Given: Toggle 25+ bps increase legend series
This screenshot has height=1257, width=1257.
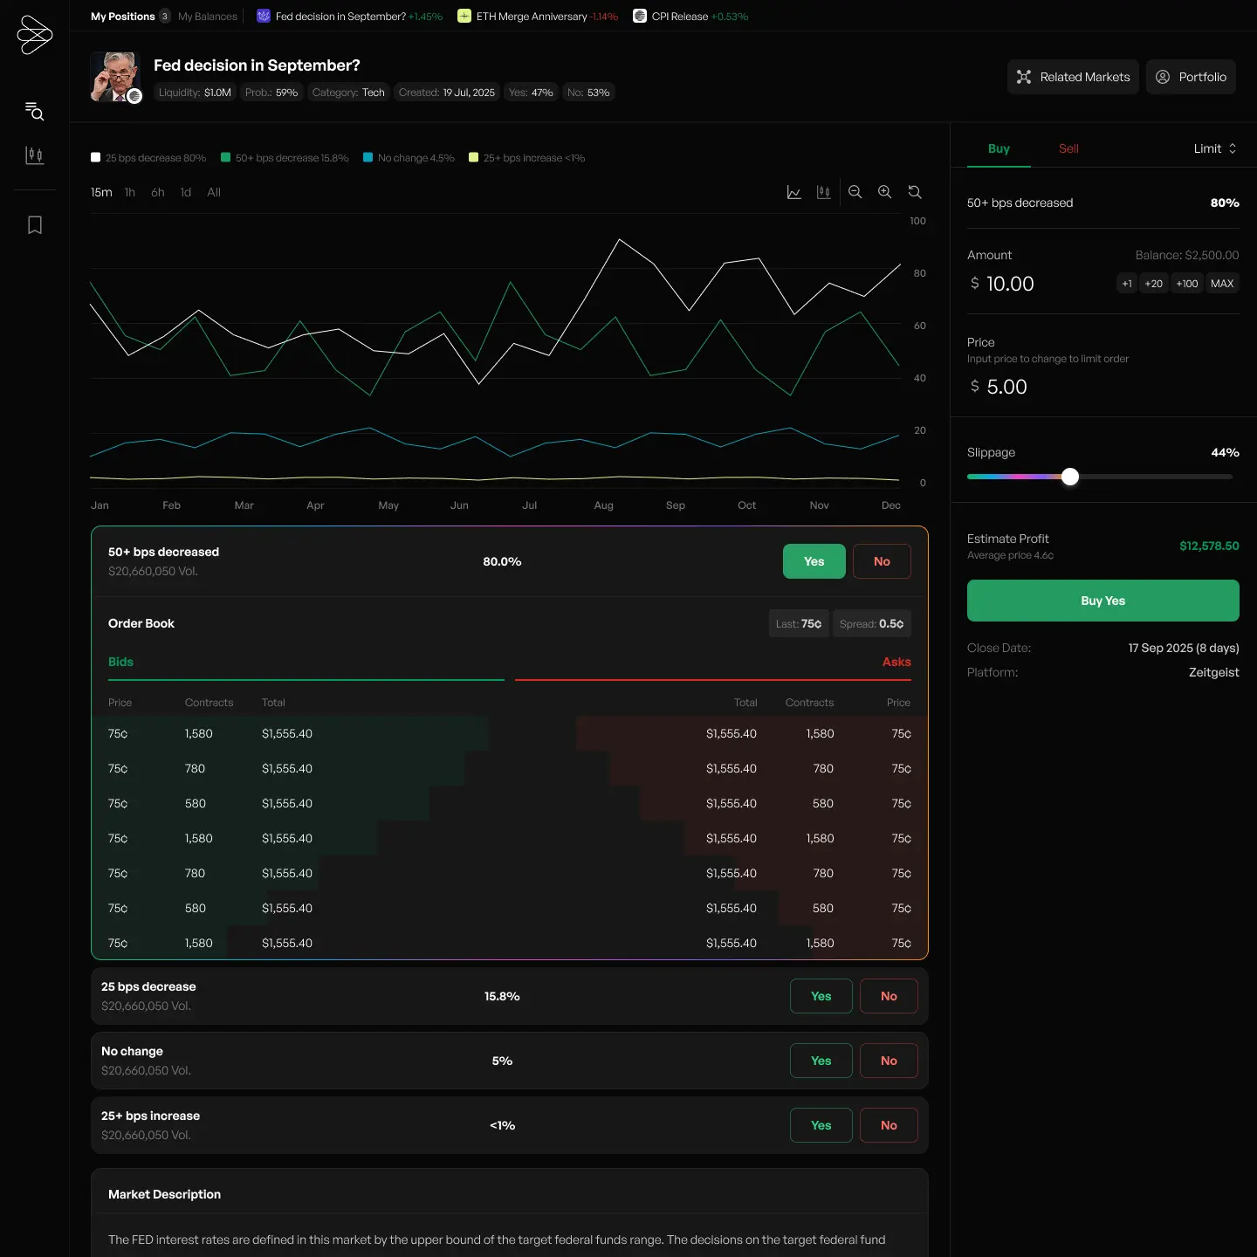Looking at the screenshot, I should 526,158.
